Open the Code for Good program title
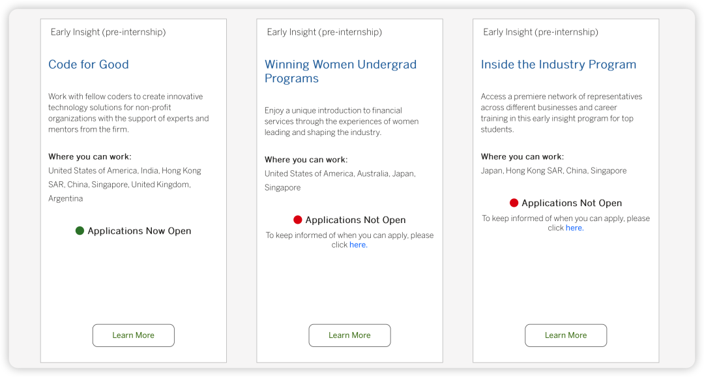Viewport: 704px width, 377px height. 89,65
